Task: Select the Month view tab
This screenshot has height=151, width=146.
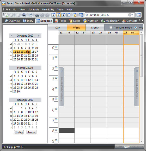Action: pos(95,28)
